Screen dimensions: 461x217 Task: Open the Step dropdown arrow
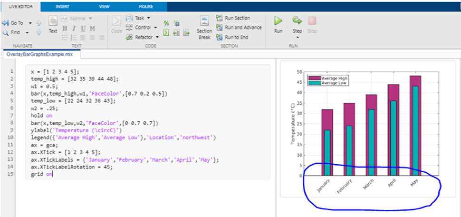tap(297, 38)
